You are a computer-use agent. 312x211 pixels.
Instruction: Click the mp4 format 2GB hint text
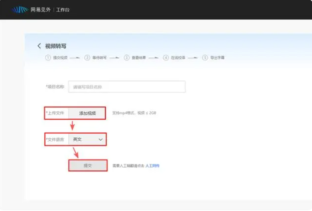(x=134, y=113)
